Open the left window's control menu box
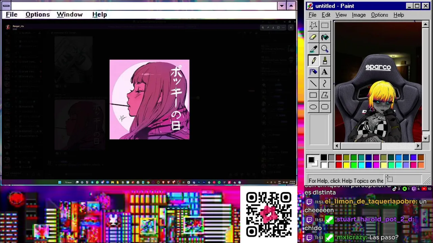Screen dimensions: 433x243 tap(6, 6)
